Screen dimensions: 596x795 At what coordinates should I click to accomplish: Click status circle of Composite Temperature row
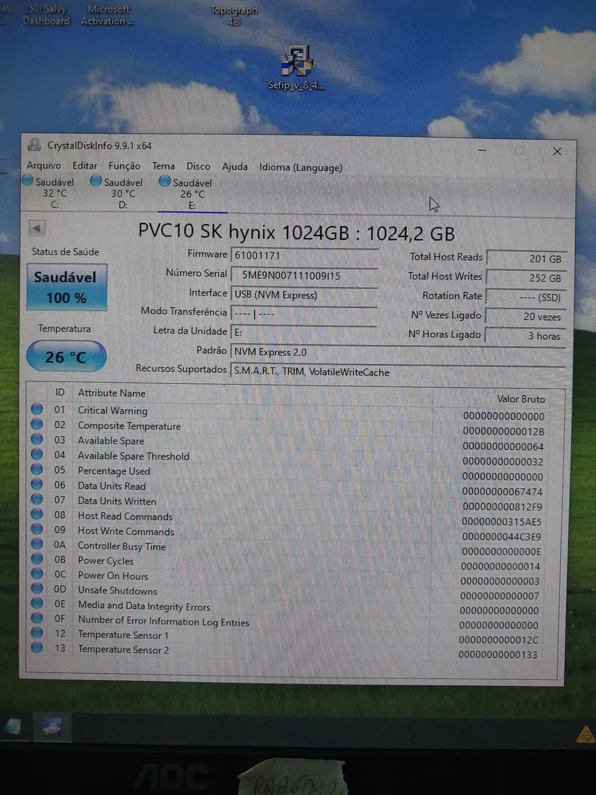(x=37, y=424)
